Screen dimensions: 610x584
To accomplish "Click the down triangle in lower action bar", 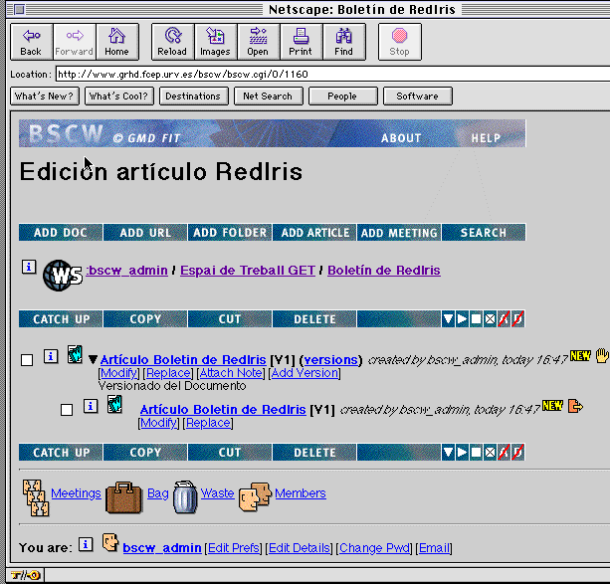I will point(449,452).
